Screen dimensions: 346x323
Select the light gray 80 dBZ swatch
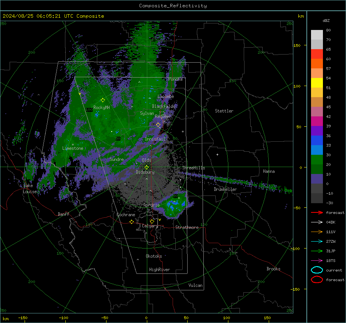(x=317, y=35)
